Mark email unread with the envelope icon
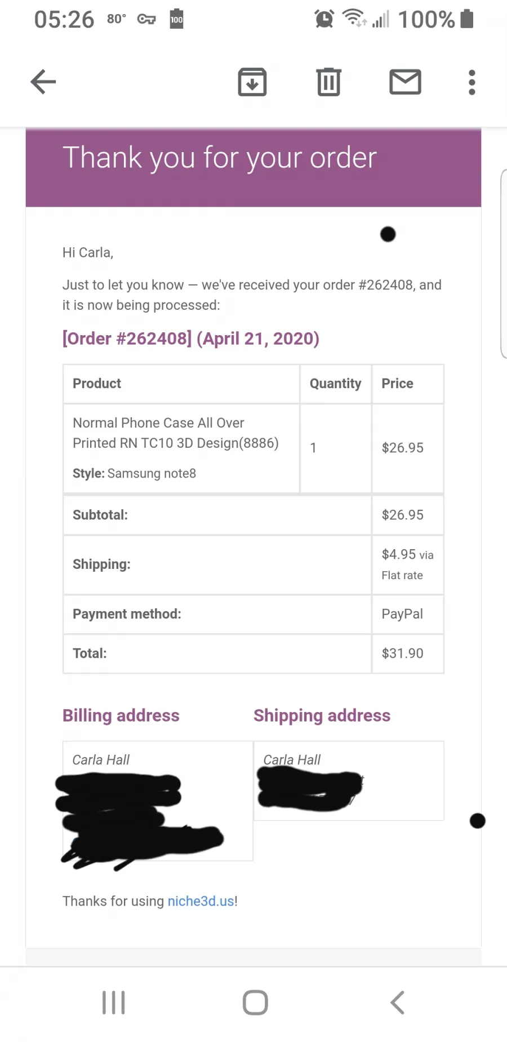507x1042 pixels. (x=406, y=82)
